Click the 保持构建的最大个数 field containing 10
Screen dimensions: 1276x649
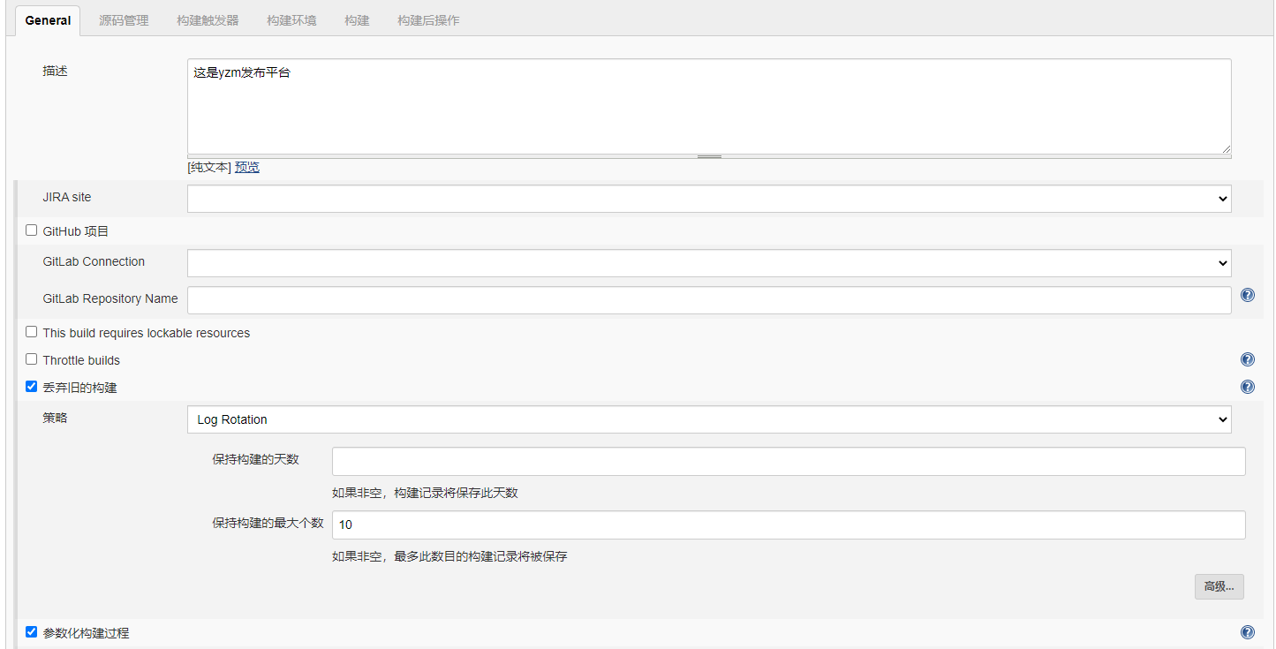coord(789,524)
